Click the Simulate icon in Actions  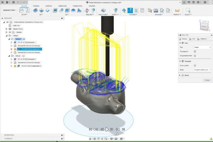(130, 11)
